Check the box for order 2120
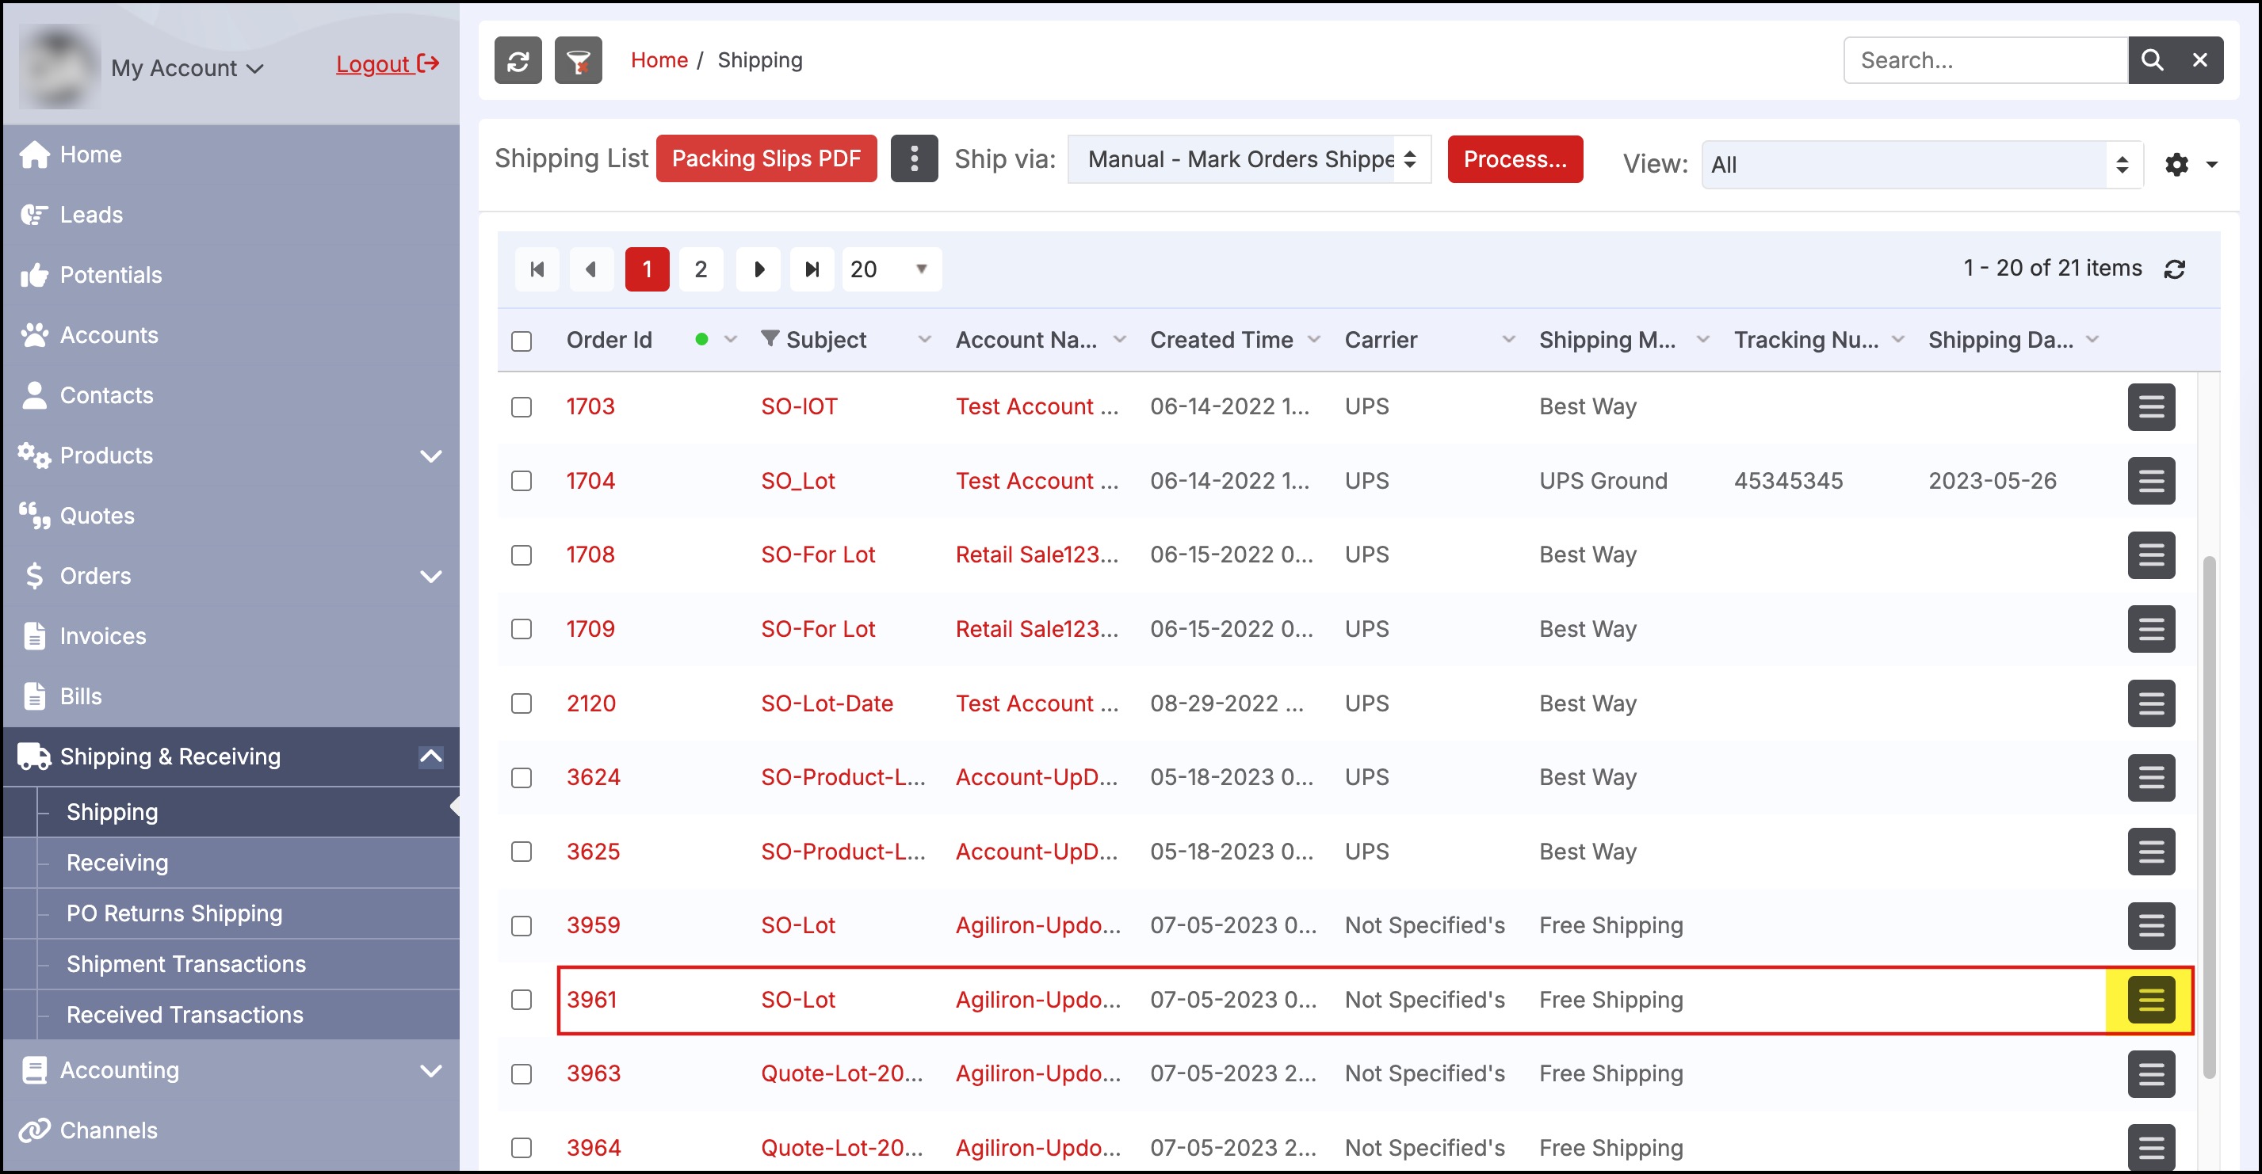 522,703
